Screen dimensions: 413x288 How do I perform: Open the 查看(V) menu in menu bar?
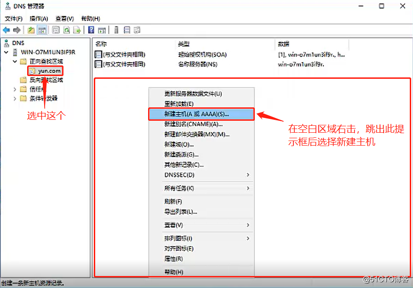(64, 18)
